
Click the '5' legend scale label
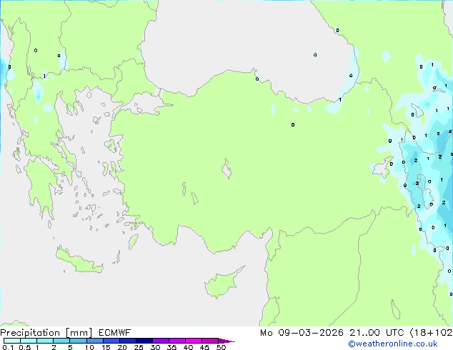point(70,347)
